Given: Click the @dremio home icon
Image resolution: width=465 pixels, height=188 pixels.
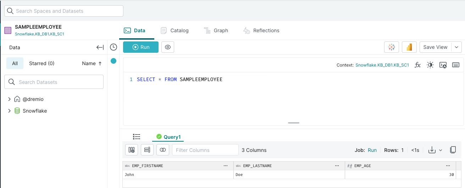Looking at the screenshot, I should pyautogui.click(x=17, y=99).
